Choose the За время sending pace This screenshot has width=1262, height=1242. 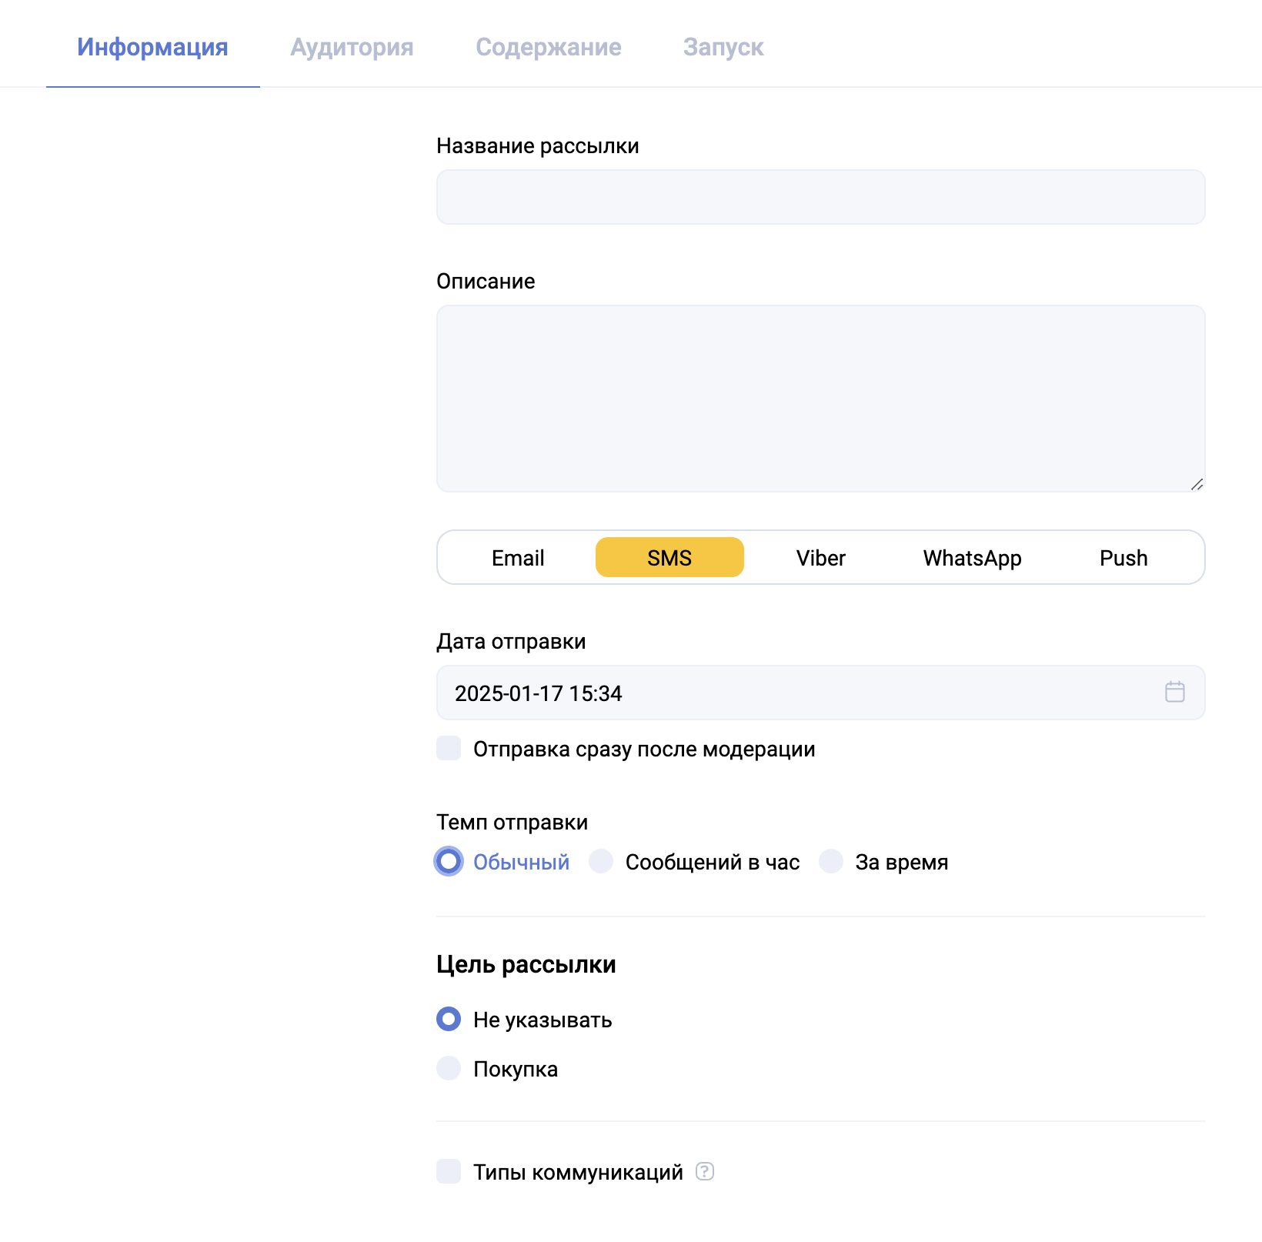pos(831,861)
